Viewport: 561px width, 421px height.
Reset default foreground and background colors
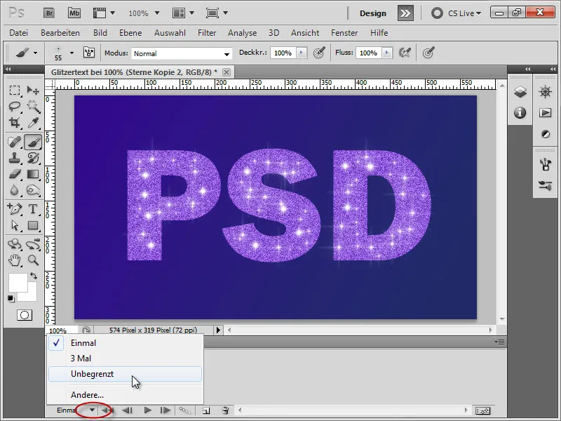pyautogui.click(x=11, y=299)
